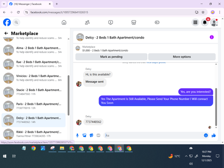Go to Facebook Home icon

[x=64, y=22]
